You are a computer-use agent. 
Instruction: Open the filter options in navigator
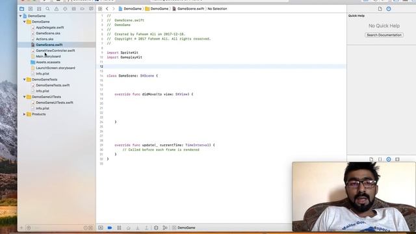[29, 227]
